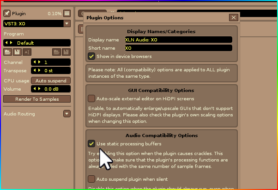Viewport: 278px width, 190px height.
Task: Increase Transpose with its right arrow
Action: [x=39, y=70]
